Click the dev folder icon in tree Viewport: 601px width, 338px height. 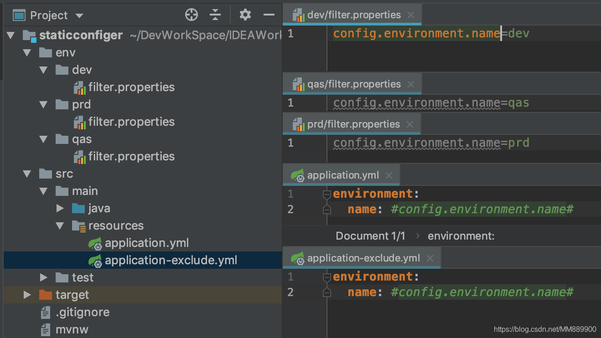(62, 70)
